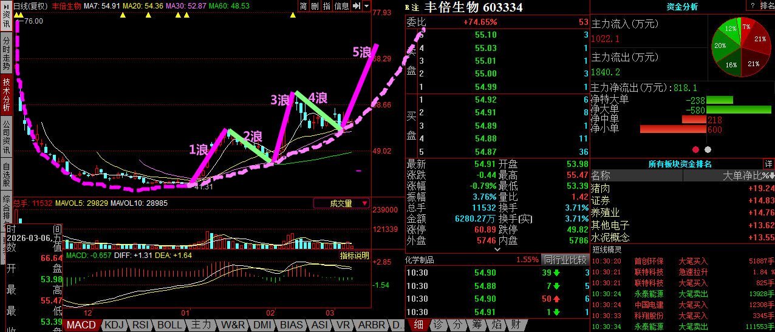Screen dimensions: 775x332
Task: Click the red pager dot under capital bars
Action: 695,149
